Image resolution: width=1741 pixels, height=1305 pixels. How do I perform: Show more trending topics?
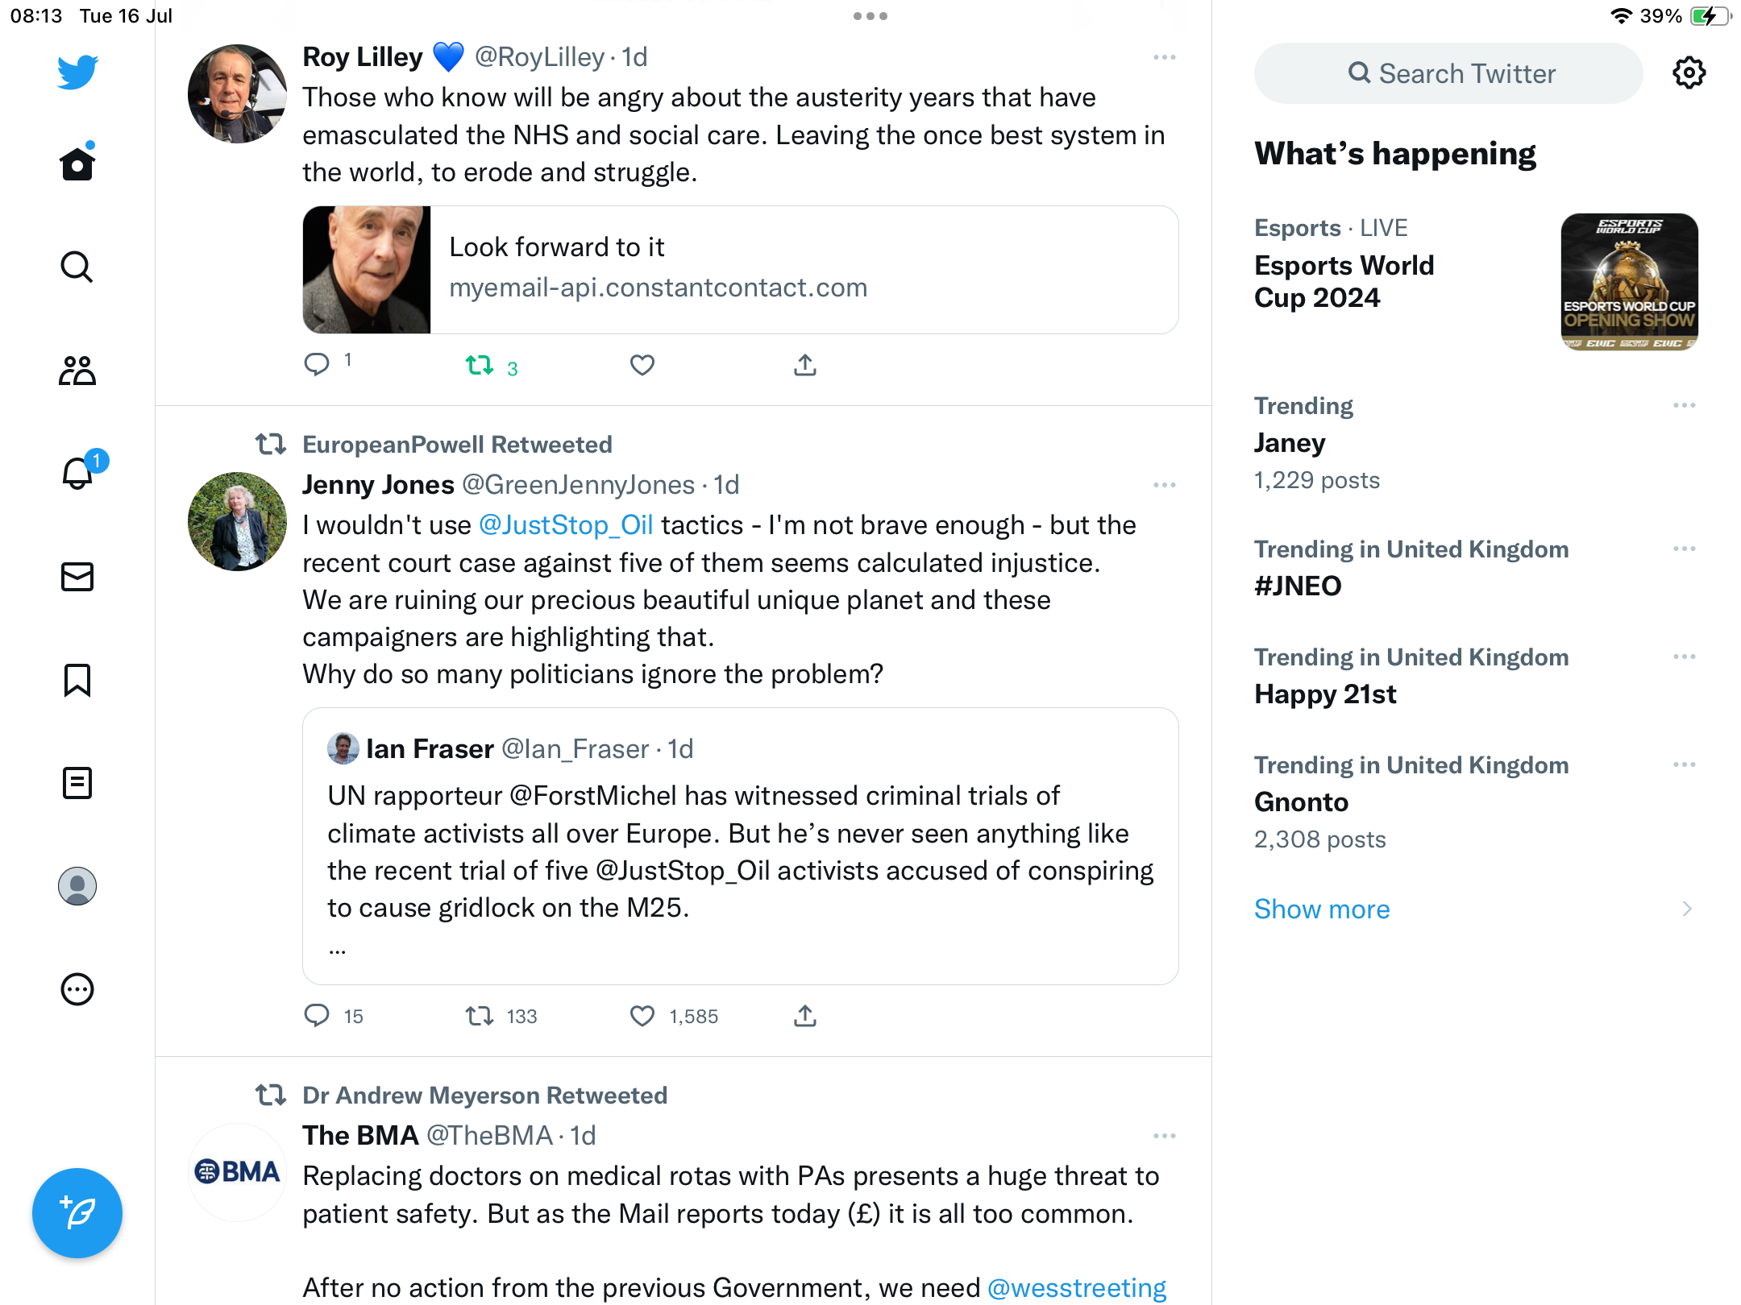click(1322, 909)
